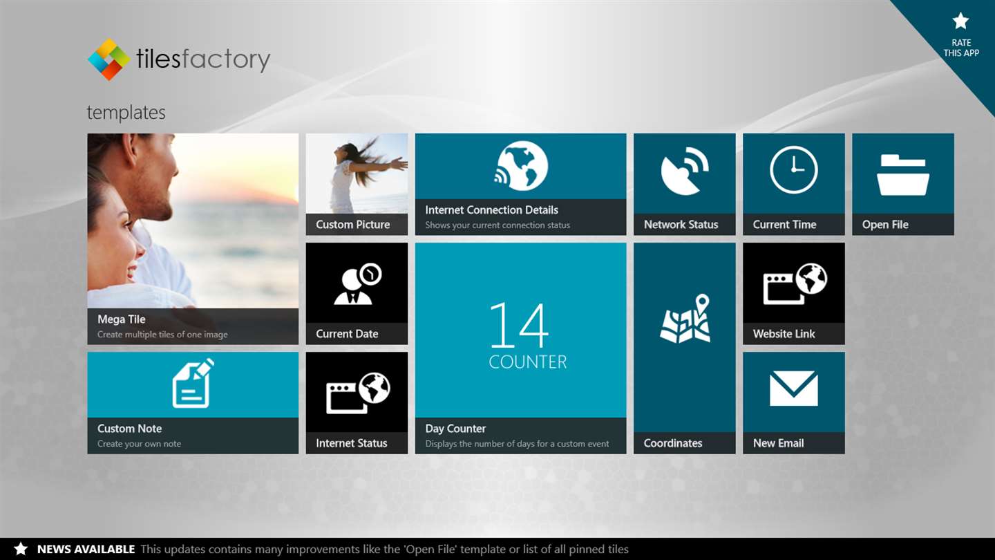Viewport: 995px width, 560px height.
Task: Click the tilesfactory logo
Action: (179, 59)
